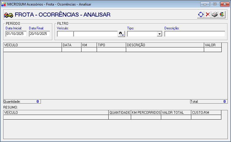Click the Veículo code input field
Viewport: 231px width, 142px height.
(x=65, y=34)
